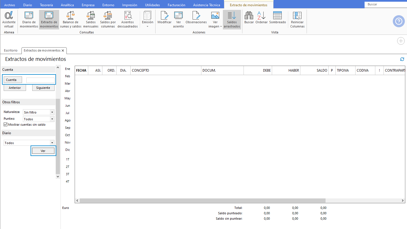Image resolution: width=407 pixels, height=229 pixels.
Task: Select the Jun month filter
Action: [68, 106]
